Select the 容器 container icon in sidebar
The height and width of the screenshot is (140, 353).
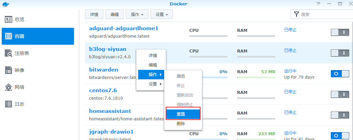pyautogui.click(x=9, y=36)
